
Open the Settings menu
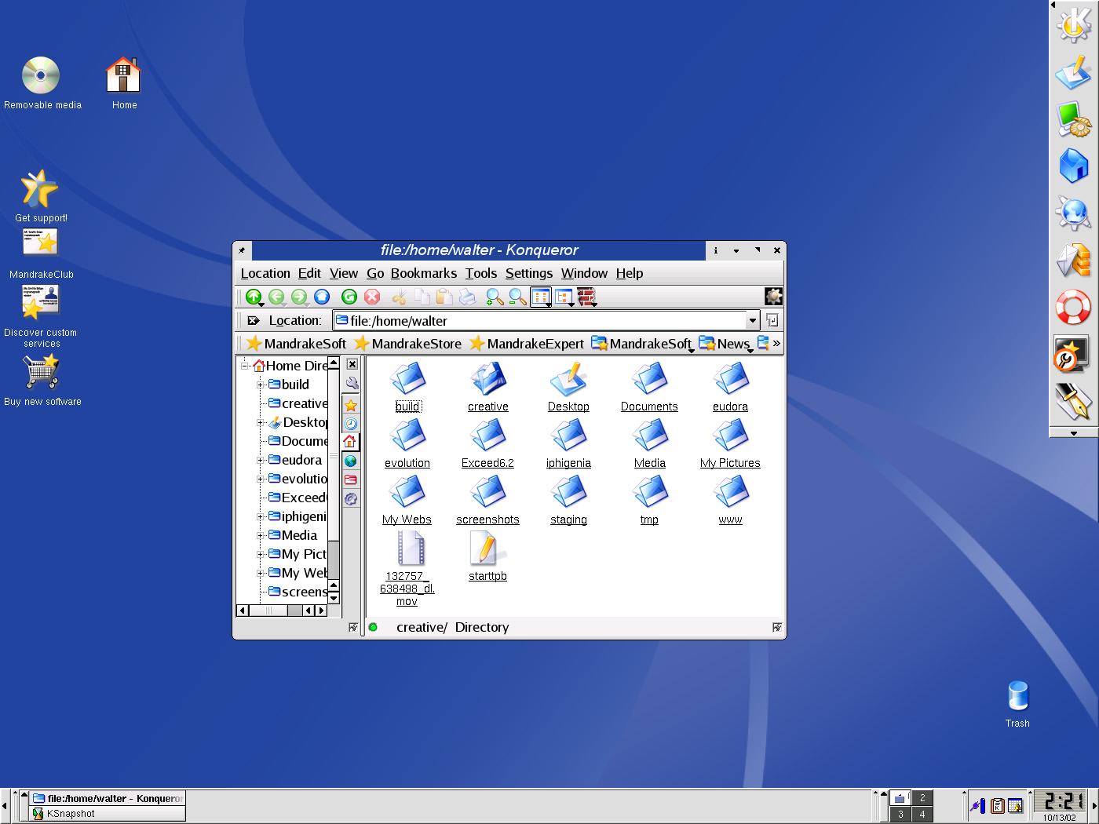click(x=528, y=273)
